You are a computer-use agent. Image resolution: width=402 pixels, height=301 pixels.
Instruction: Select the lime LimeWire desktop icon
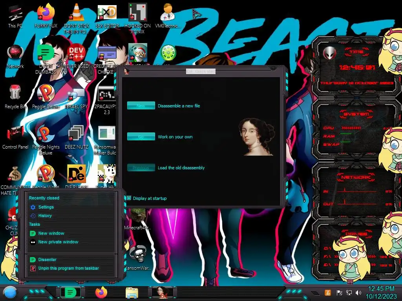click(168, 53)
